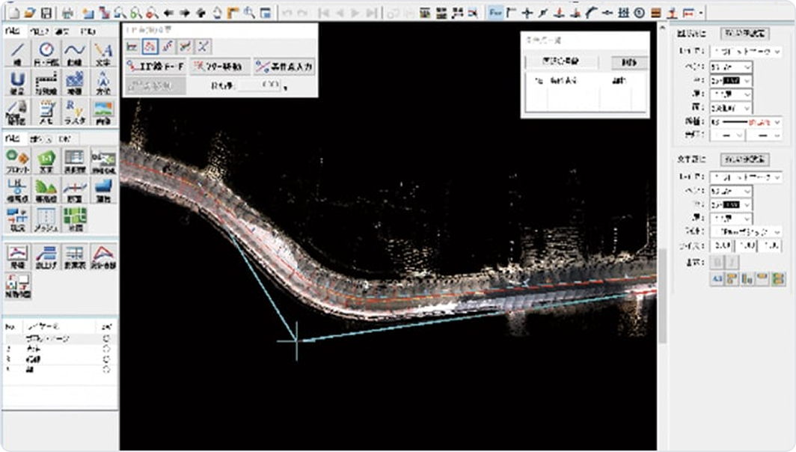Screen dimensions: 796x452
Task: Click the detail settings button for line settings
Action: (x=744, y=34)
